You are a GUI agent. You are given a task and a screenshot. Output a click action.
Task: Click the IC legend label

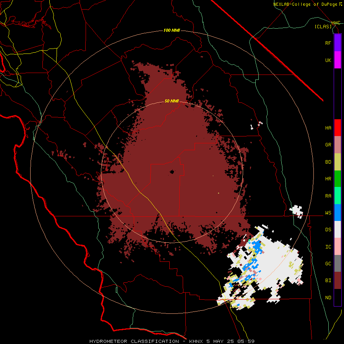tap(328, 247)
